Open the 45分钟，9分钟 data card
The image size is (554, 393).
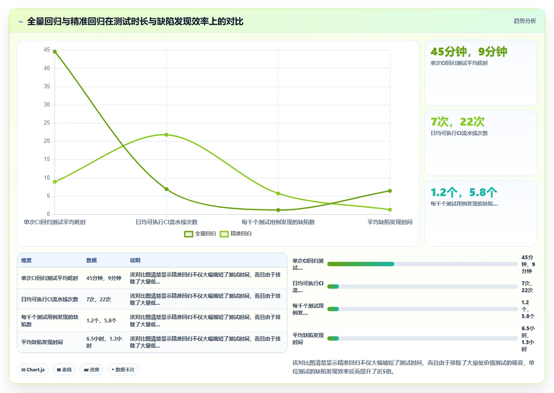(x=481, y=73)
